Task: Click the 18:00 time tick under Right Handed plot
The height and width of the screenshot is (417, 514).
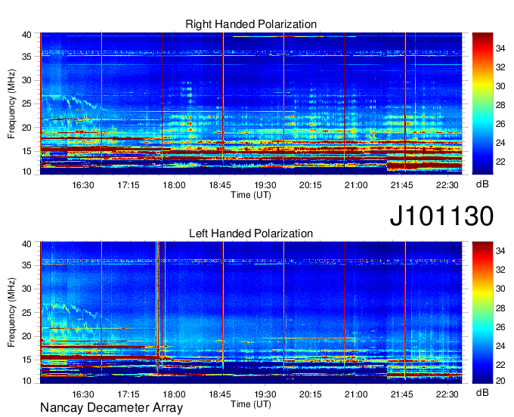Action: (174, 185)
